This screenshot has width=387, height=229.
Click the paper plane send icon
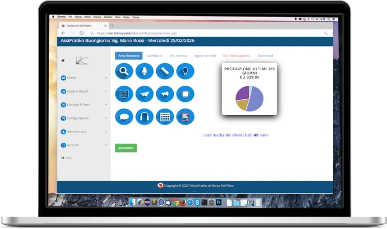click(144, 94)
